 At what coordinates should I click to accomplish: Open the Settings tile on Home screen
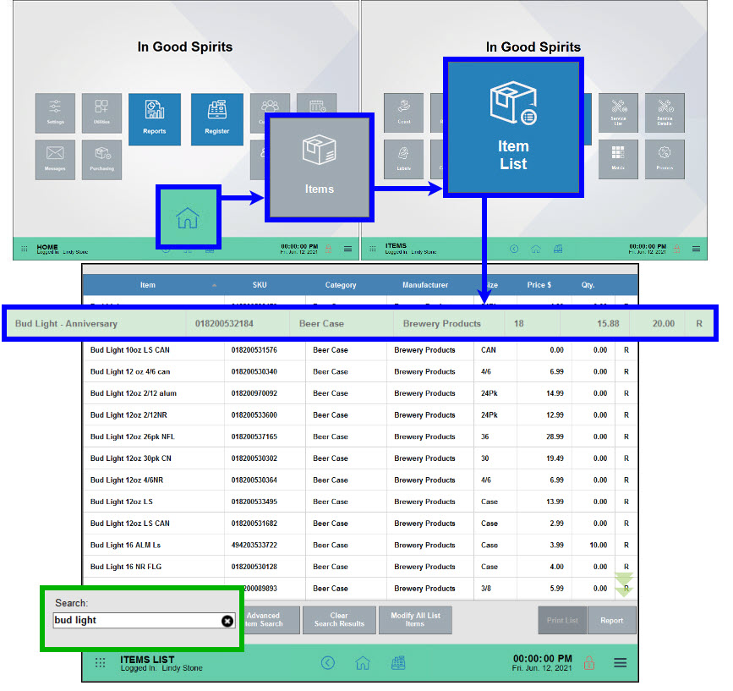coord(55,112)
